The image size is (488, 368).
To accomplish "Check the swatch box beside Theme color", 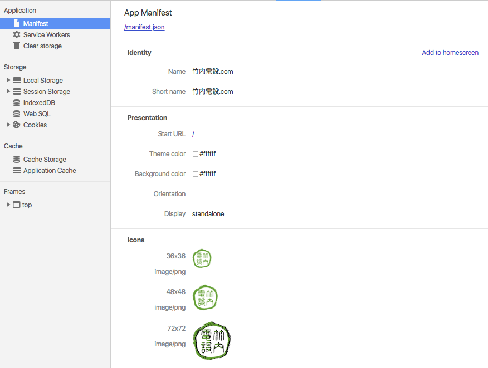I will [x=196, y=154].
